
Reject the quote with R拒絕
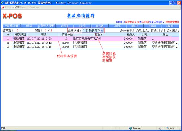(x=100, y=26)
